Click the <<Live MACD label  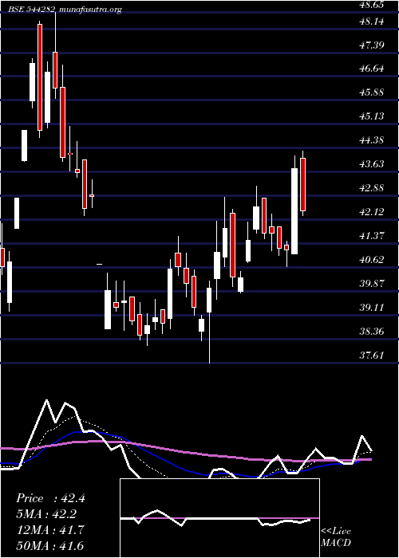pos(336,537)
